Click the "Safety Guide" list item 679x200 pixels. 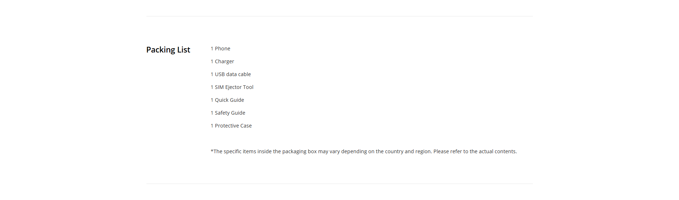230,113
